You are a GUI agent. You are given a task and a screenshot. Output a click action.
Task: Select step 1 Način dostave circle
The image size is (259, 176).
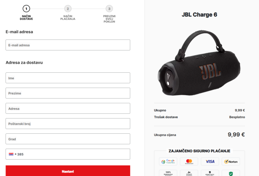[26, 9]
